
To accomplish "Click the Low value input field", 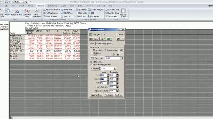I will coord(104,75).
